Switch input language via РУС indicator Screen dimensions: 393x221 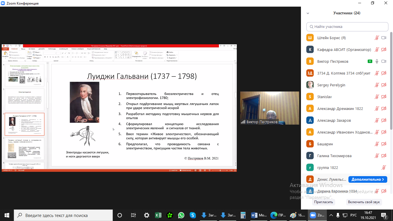[353, 215]
